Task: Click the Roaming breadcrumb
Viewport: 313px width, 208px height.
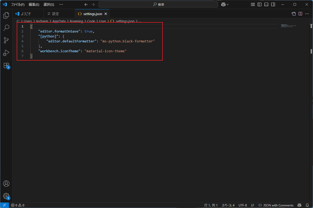Action: (76, 21)
